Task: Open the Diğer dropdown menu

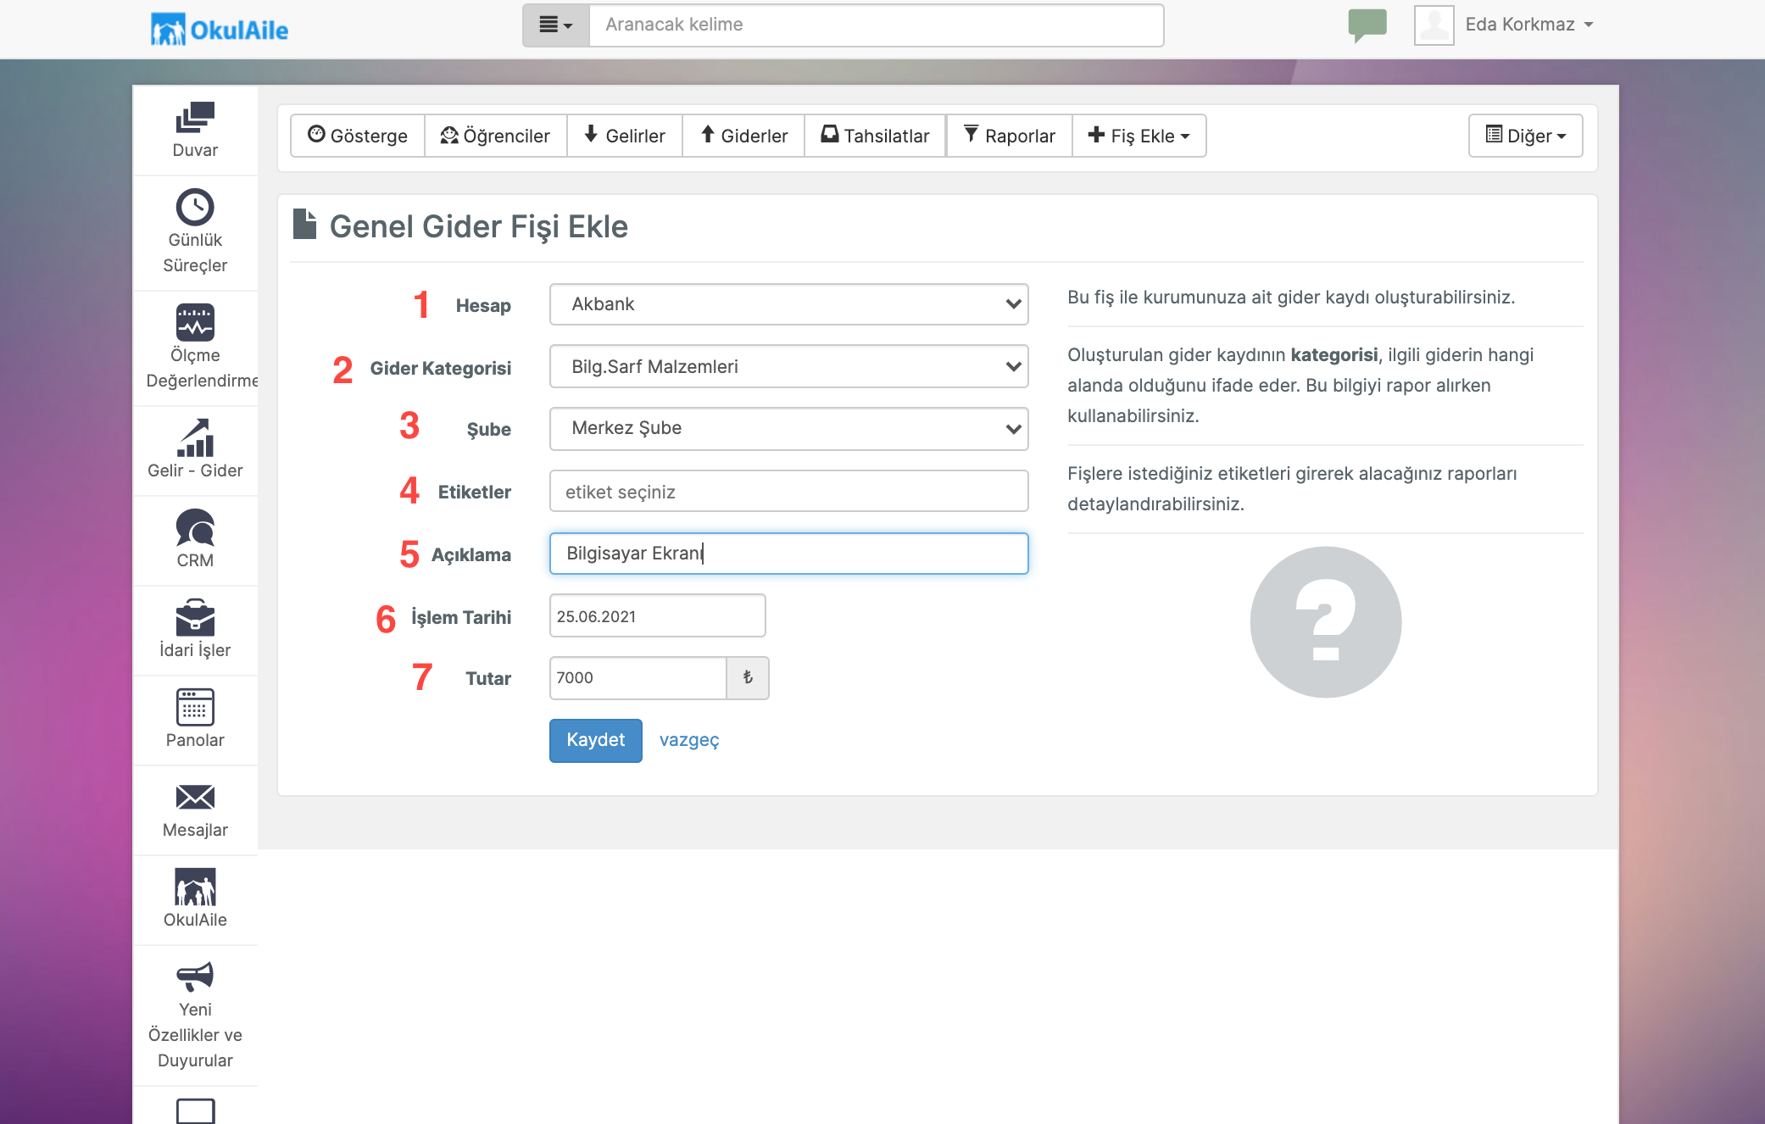Action: (x=1525, y=136)
